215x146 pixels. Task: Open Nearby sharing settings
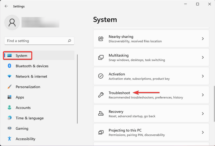(151, 39)
